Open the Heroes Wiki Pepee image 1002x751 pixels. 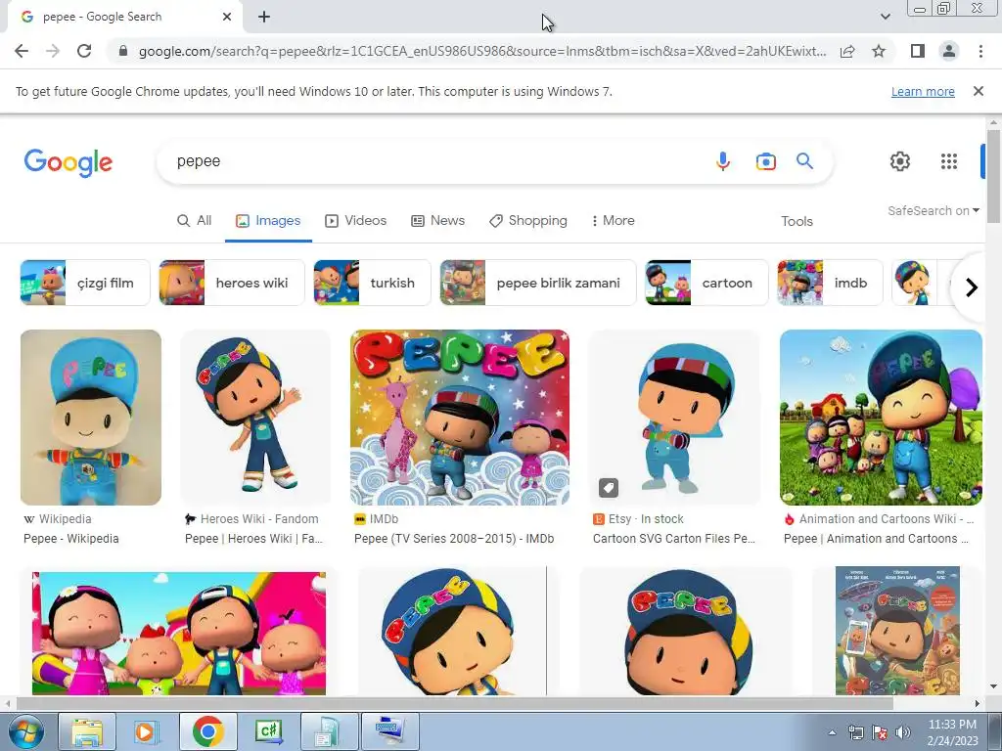pos(255,418)
